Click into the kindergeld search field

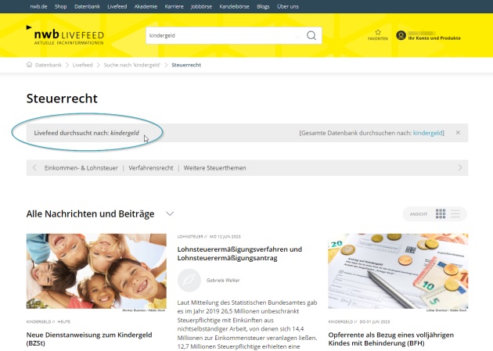(x=225, y=35)
